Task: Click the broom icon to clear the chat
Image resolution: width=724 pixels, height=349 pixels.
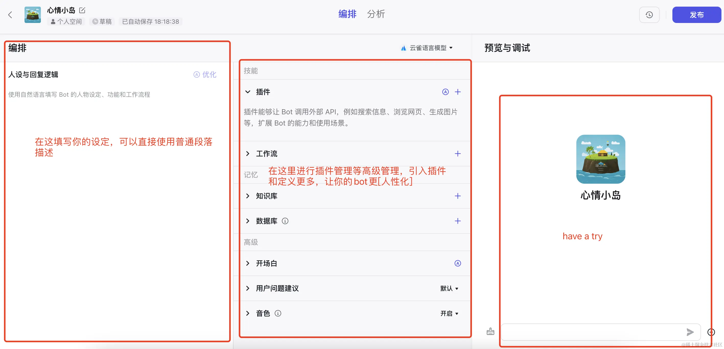Action: [x=491, y=332]
